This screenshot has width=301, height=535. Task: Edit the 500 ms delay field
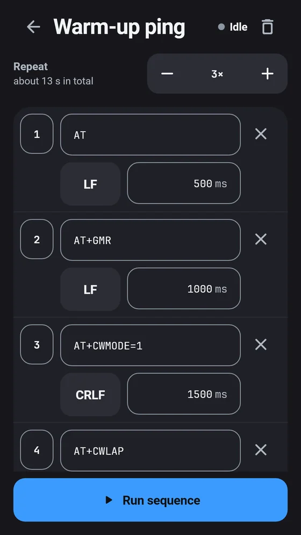[184, 183]
